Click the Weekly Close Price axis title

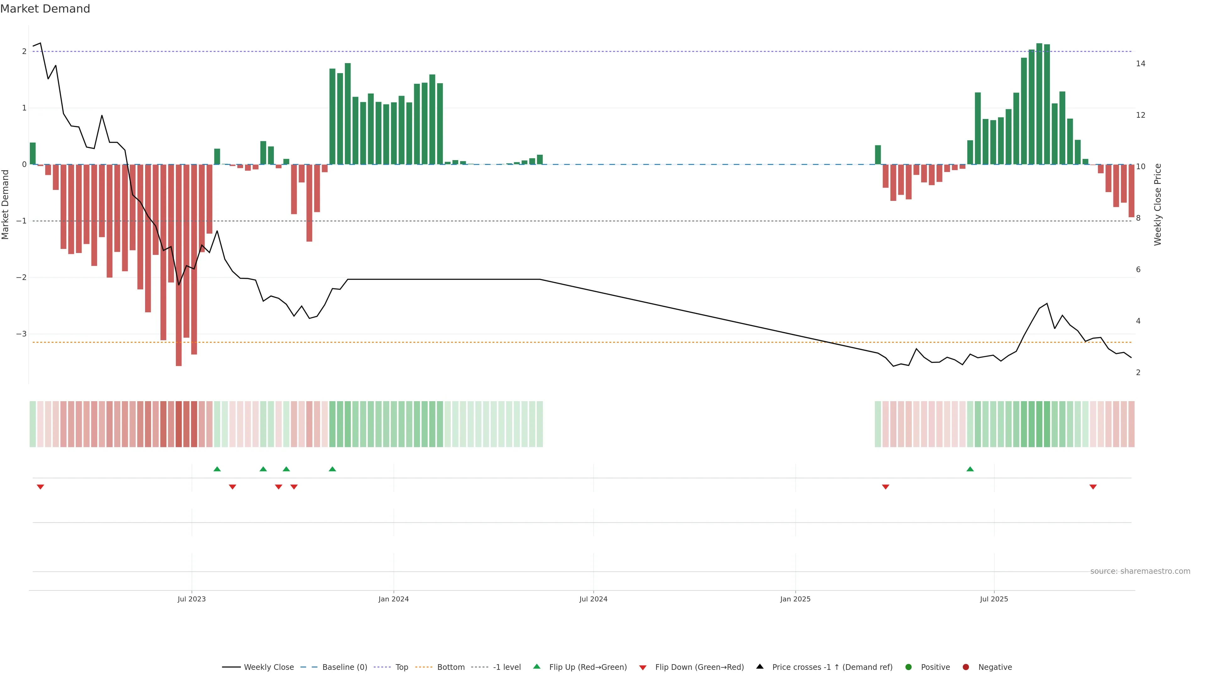point(1157,204)
